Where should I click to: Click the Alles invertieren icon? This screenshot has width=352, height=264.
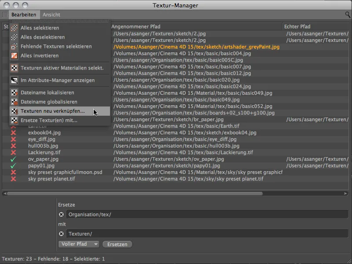tap(15, 55)
